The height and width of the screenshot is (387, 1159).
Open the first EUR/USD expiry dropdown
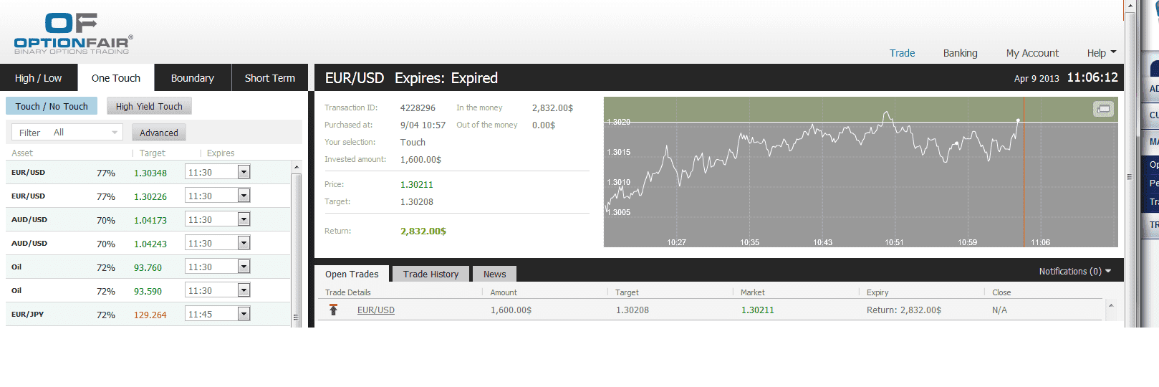(244, 172)
